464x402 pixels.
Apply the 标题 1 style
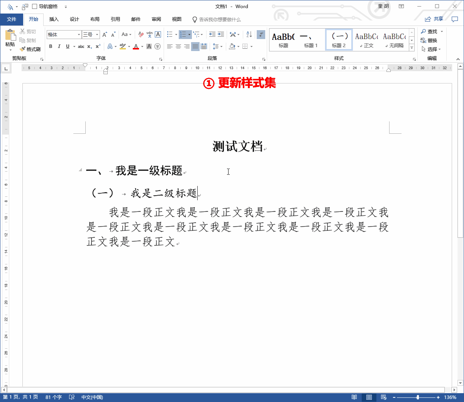[x=311, y=40]
